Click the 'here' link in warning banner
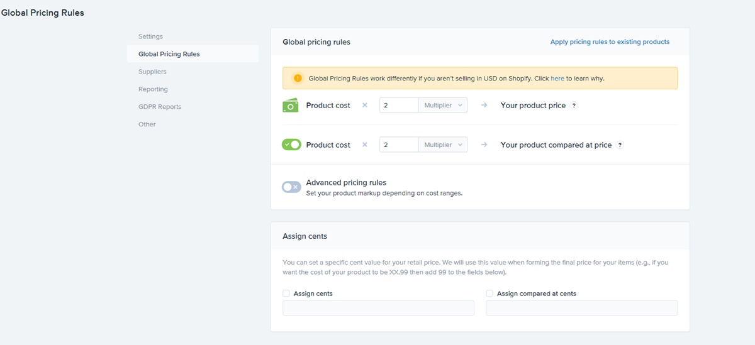The image size is (755, 345). click(557, 79)
